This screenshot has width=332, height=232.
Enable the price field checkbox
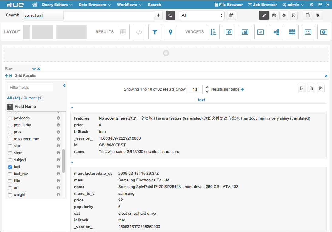tap(10, 132)
